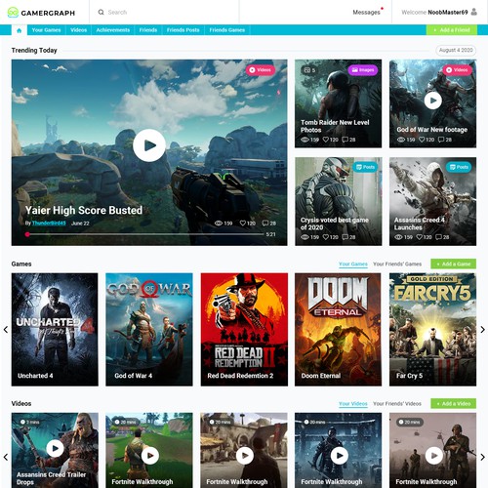Click the Add a Video button
The height and width of the screenshot is (488, 488).
point(454,404)
